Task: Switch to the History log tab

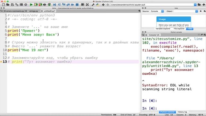Action: [x=182, y=112]
